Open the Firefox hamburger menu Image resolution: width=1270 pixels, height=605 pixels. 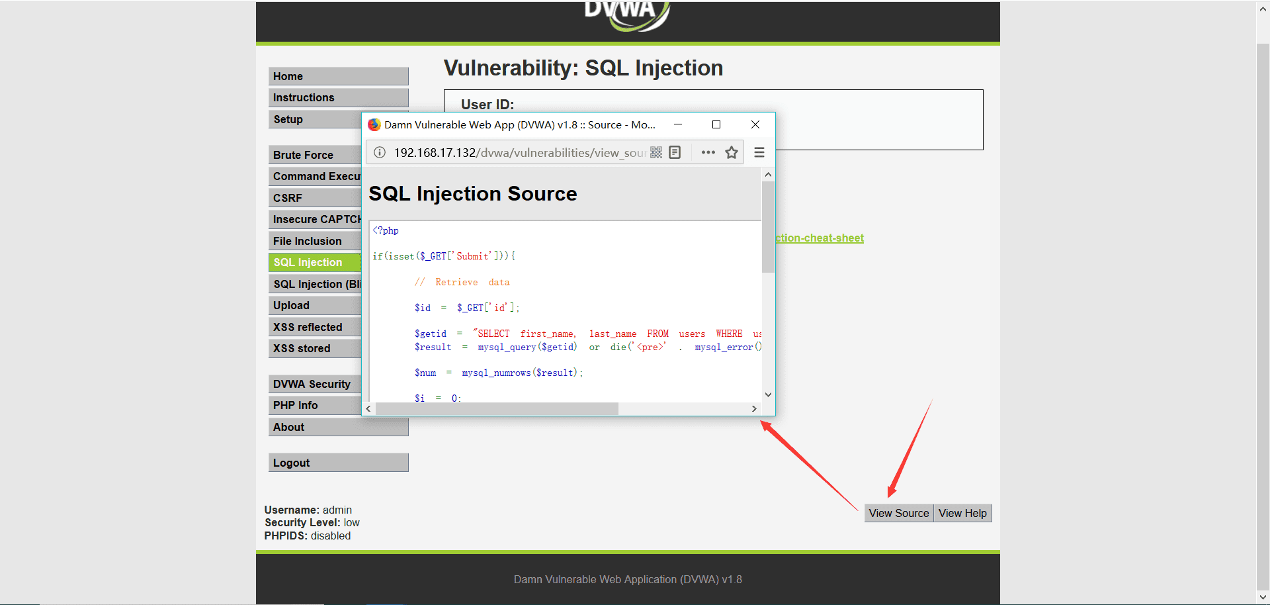(759, 153)
